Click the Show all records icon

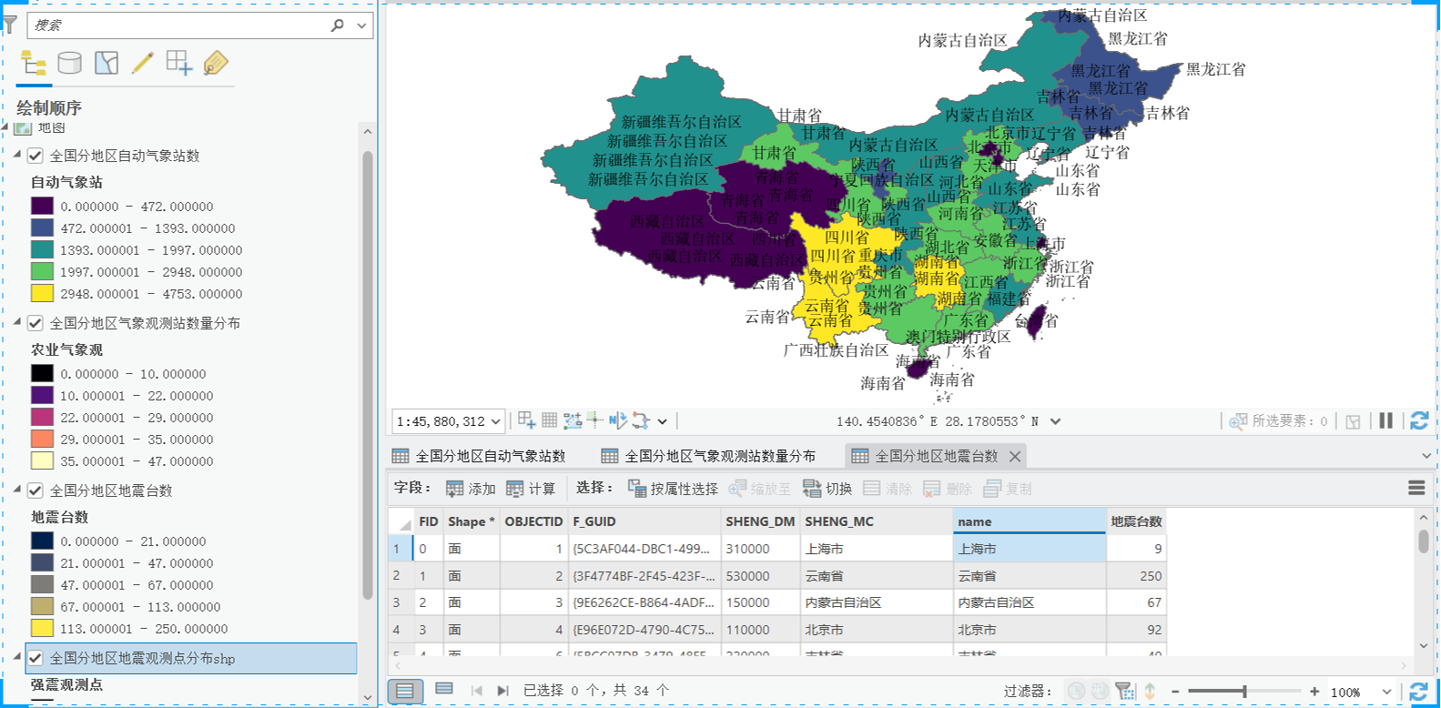point(405,691)
